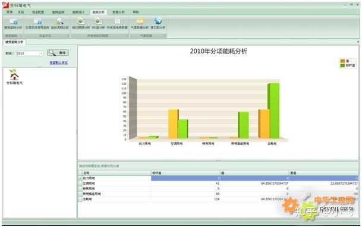
Task: Open the MD值分析 ribbon icon
Action: 98,23
